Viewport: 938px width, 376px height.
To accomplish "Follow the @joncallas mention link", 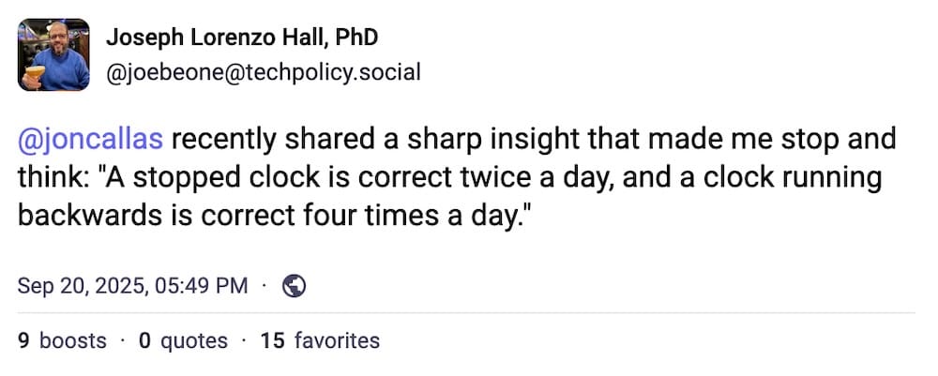I will pos(91,140).
